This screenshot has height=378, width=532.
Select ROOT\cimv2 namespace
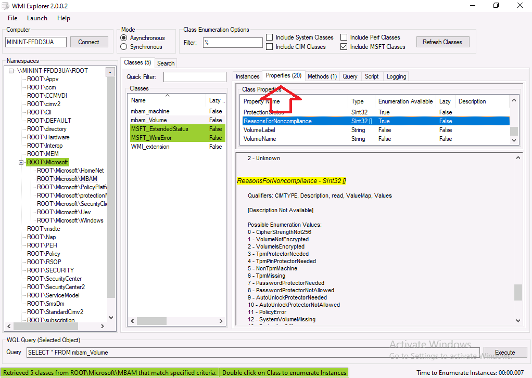43,104
